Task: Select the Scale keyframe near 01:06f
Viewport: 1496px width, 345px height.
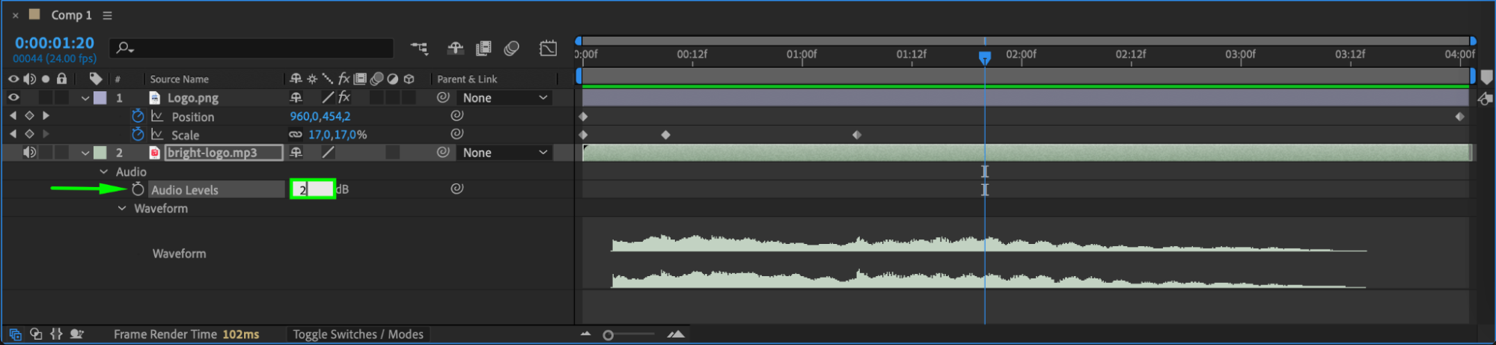Action: point(857,135)
